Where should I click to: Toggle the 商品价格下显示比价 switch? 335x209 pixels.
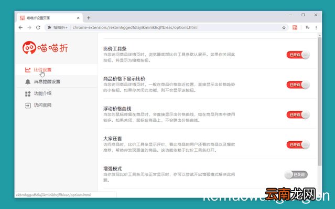click(298, 85)
